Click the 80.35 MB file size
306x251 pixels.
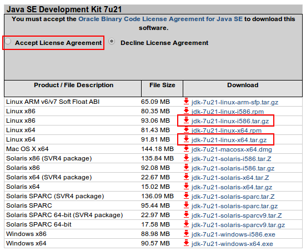(155, 111)
